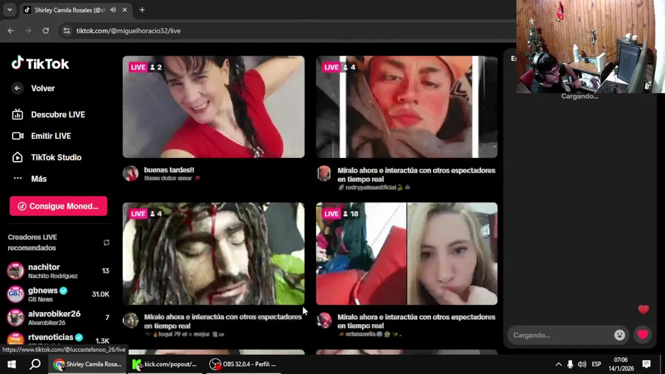Click the codrypalmaoficial streamer avatar
665x374 pixels.
(324, 173)
